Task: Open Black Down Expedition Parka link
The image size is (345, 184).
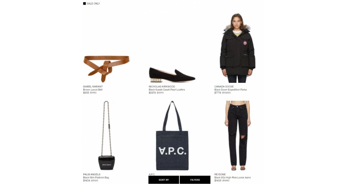Action: 230,90
